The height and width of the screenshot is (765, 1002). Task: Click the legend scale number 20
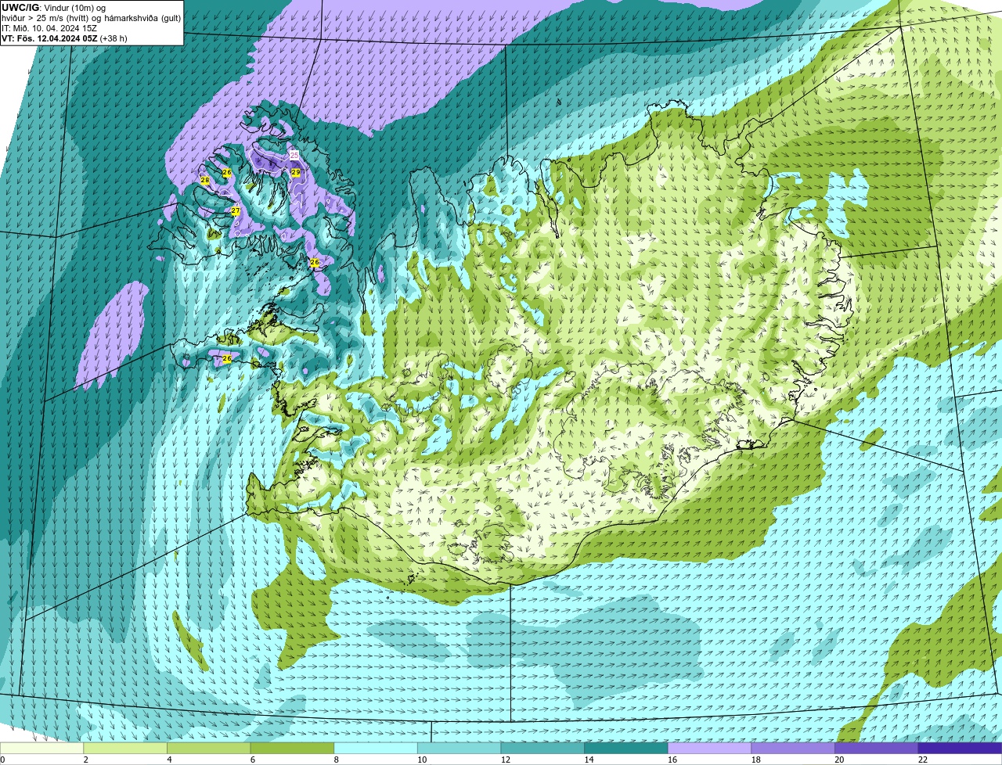pos(839,760)
